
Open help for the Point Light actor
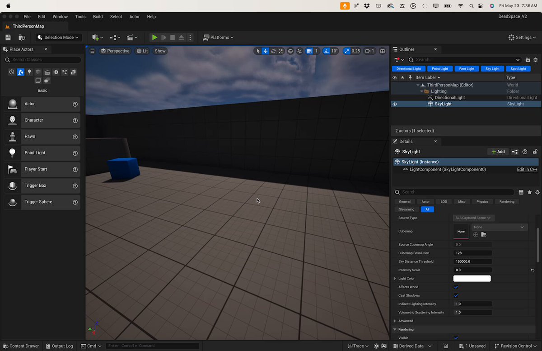[x=75, y=153]
